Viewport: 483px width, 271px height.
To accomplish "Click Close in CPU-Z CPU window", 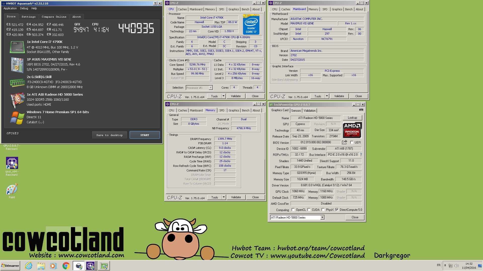I will click(x=255, y=96).
